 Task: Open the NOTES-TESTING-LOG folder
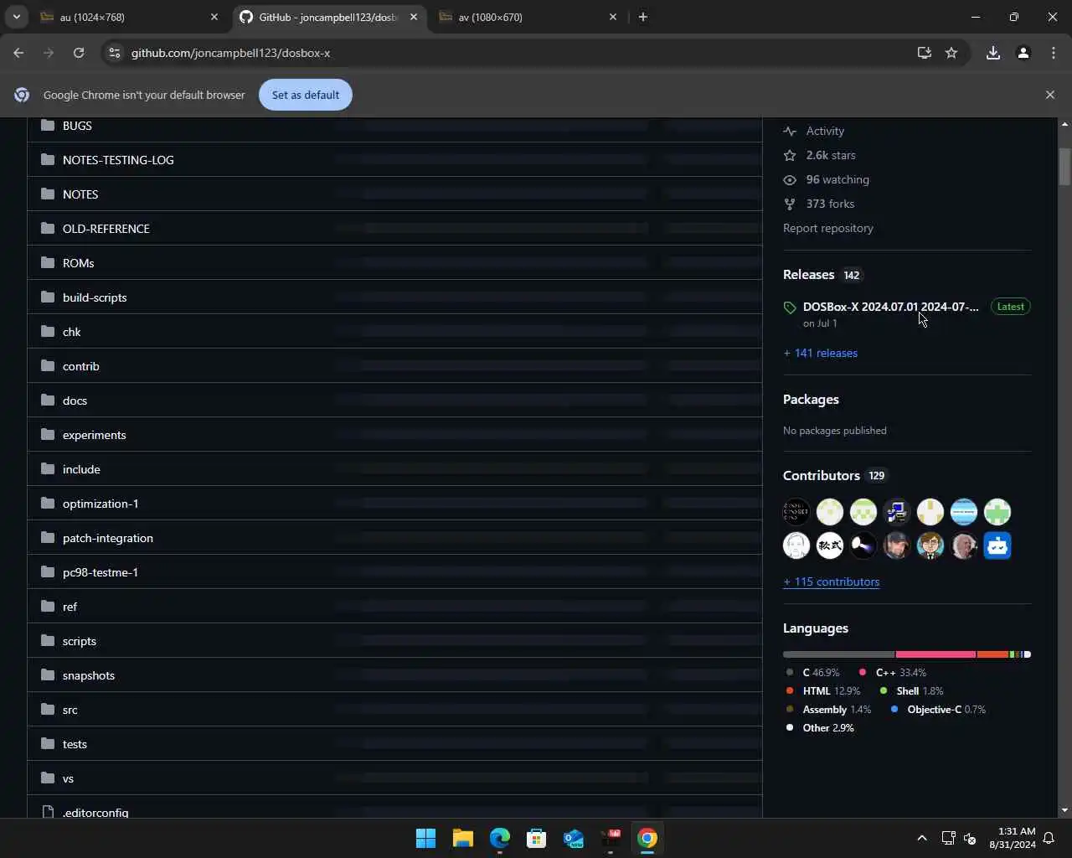(118, 160)
